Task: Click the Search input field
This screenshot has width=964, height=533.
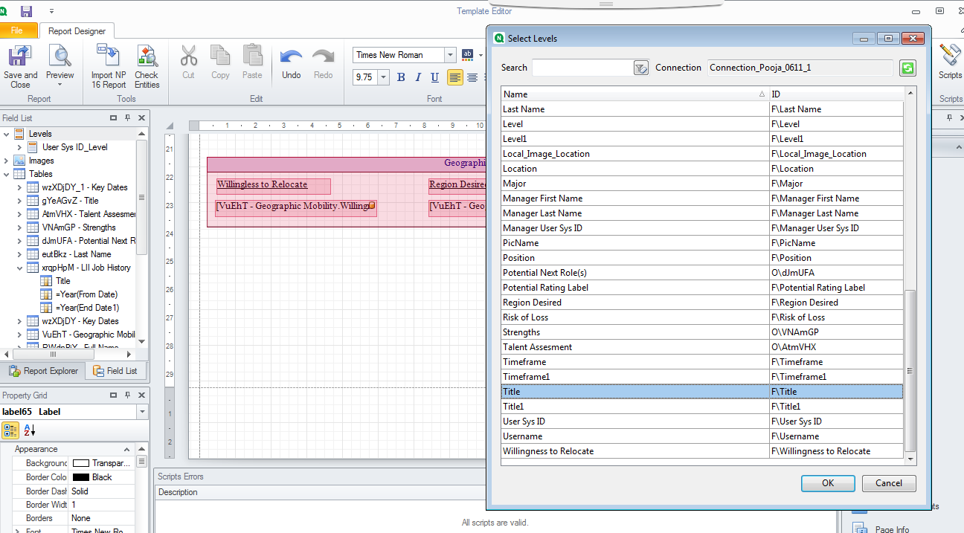Action: click(582, 68)
